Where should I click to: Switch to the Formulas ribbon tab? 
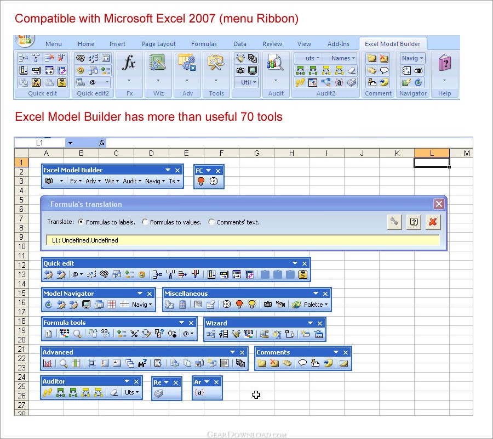point(204,44)
